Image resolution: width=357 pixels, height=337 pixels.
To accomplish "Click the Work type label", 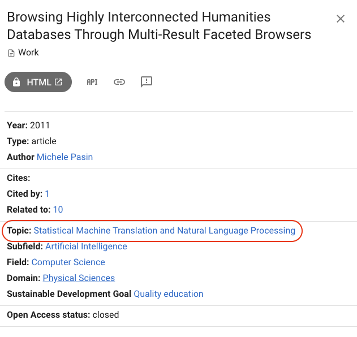I will 28,53.
